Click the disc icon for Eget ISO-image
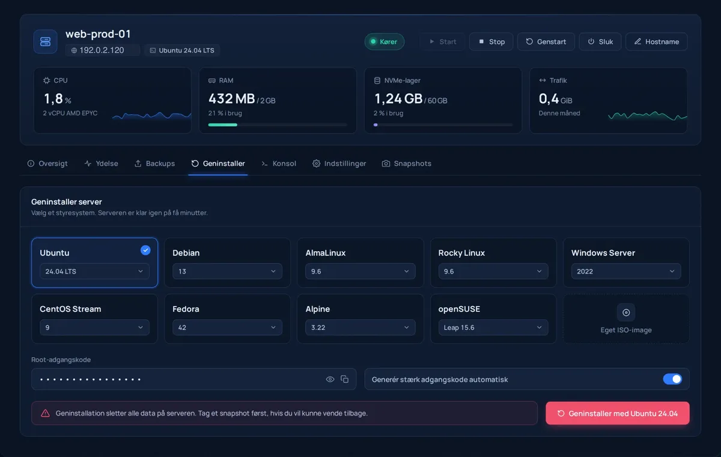Screen dimensions: 721x457 coord(626,313)
